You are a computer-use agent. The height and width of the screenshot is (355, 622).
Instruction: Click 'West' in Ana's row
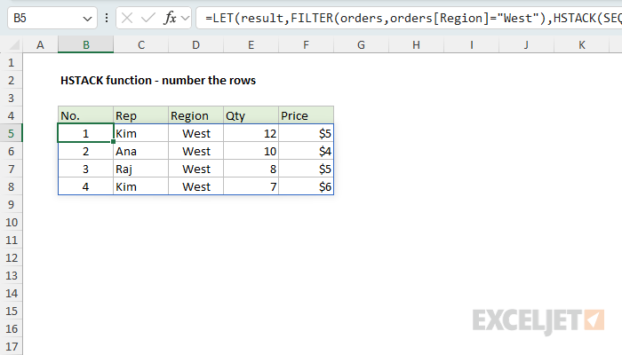[x=196, y=152]
